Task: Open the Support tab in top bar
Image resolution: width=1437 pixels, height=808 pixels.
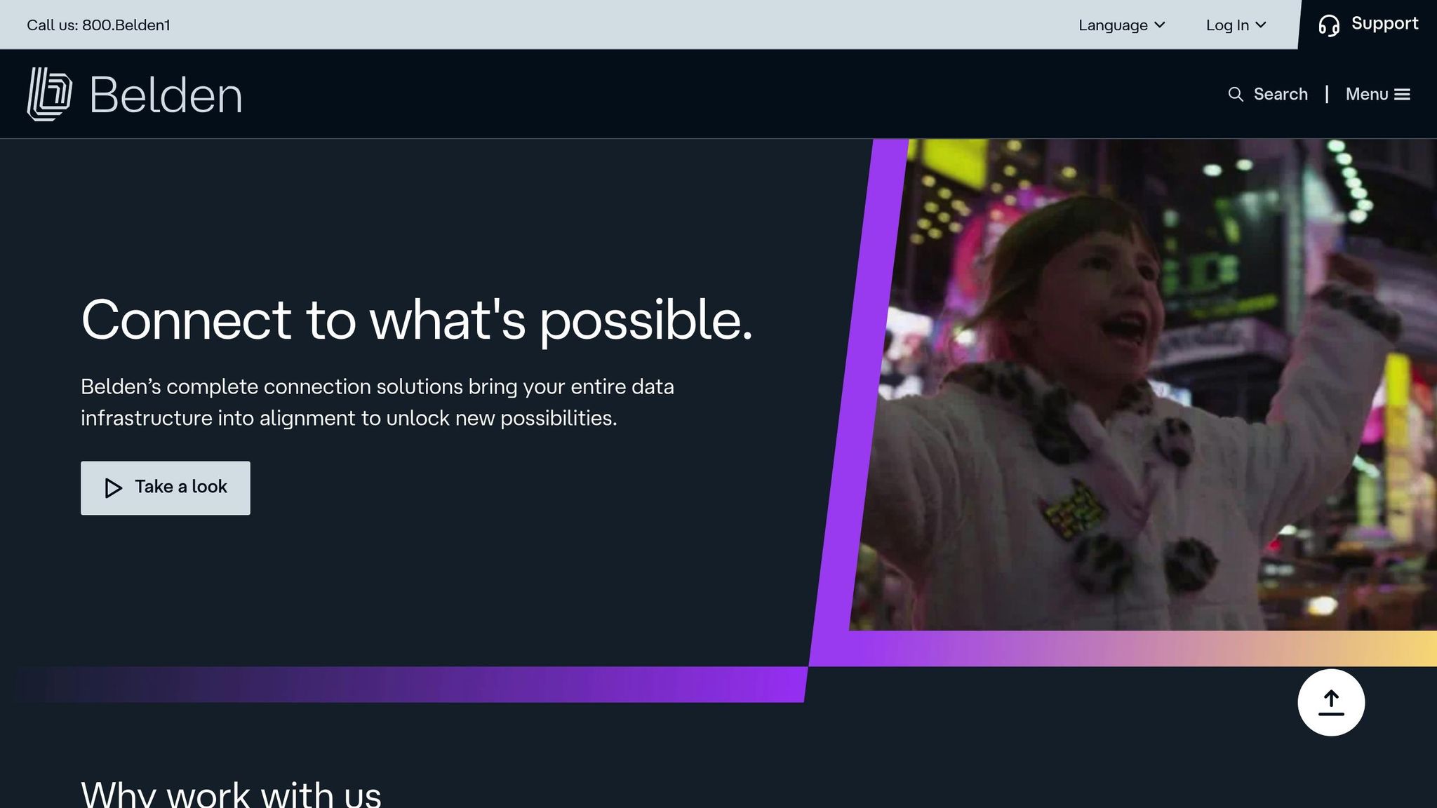Action: (x=1384, y=24)
